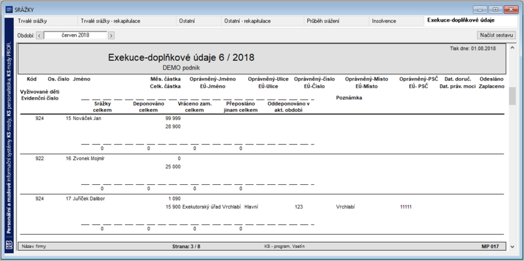This screenshot has width=524, height=261.
Task: Click the Vyživované děti header label
Action: (x=40, y=92)
